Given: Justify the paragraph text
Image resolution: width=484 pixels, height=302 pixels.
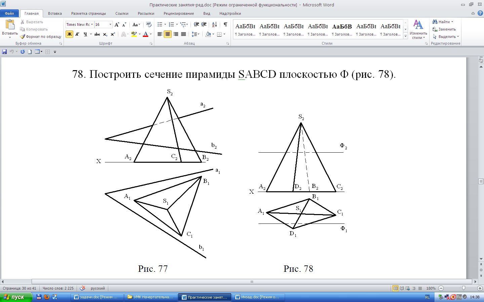Looking at the screenshot, I should click(184, 34).
